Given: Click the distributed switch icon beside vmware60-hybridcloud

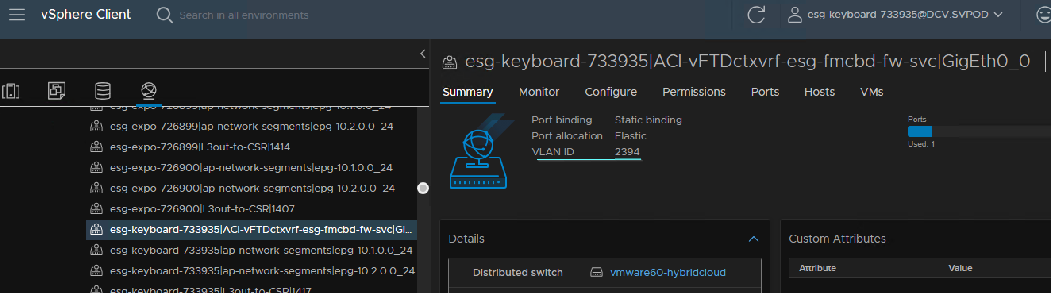Looking at the screenshot, I should point(597,272).
